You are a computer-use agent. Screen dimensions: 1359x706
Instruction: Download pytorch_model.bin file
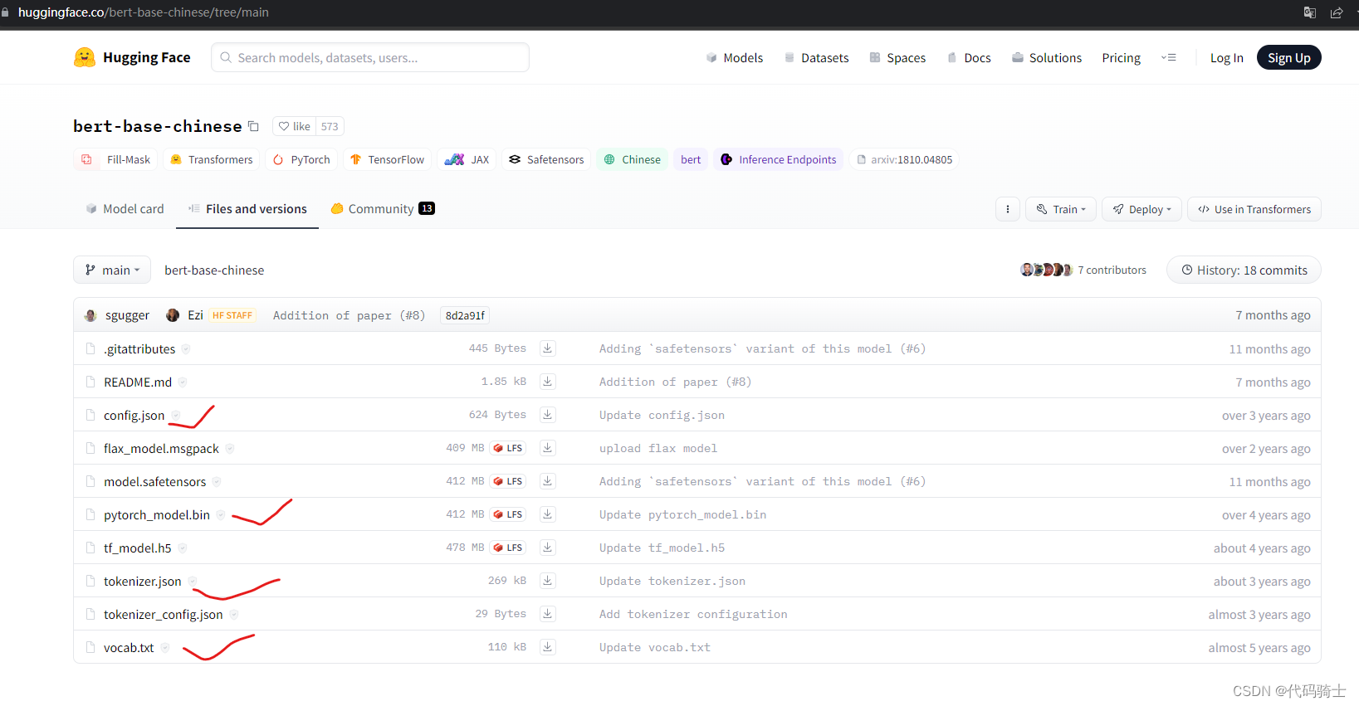click(x=547, y=514)
